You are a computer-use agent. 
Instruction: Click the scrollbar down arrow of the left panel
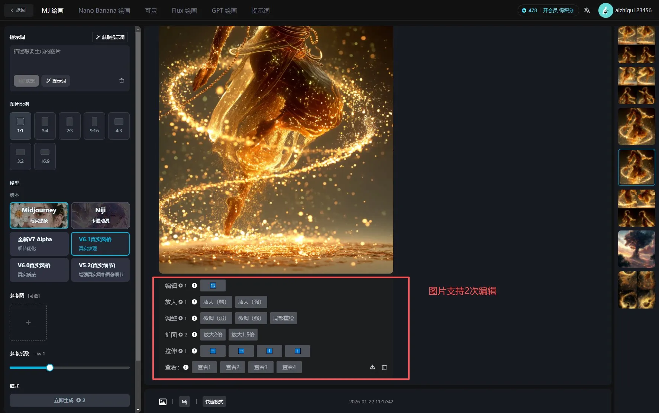coord(138,409)
